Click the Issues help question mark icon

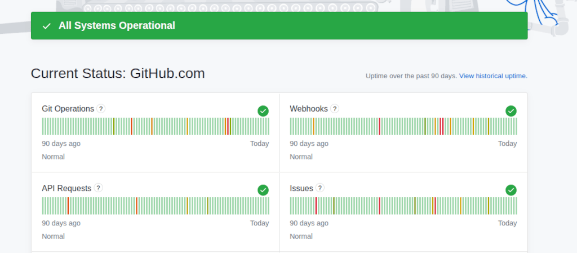(x=320, y=188)
